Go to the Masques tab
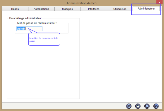This screenshot has width=164, height=111. [67, 9]
